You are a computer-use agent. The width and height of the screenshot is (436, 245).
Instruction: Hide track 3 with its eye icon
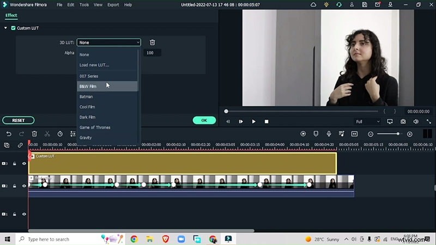[x=24, y=164]
